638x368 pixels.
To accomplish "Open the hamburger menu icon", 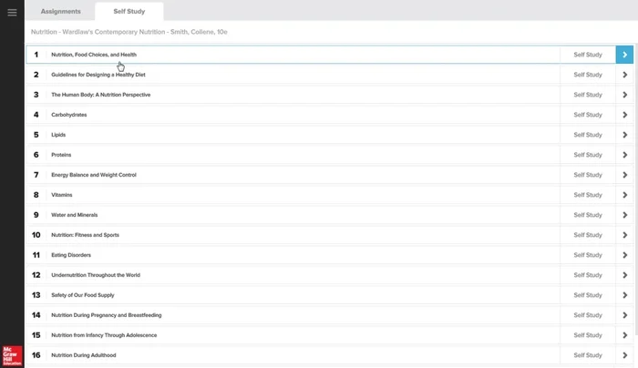I will (12, 12).
